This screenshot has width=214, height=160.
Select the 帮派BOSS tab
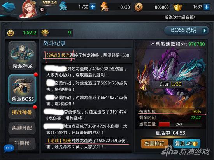click(x=23, y=89)
